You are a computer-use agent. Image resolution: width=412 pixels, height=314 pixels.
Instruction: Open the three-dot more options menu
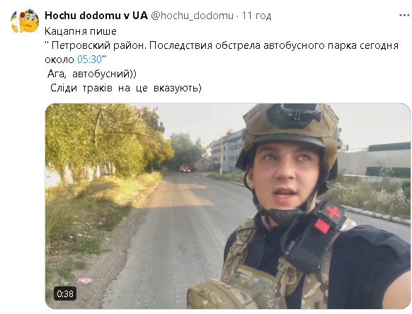(404, 16)
